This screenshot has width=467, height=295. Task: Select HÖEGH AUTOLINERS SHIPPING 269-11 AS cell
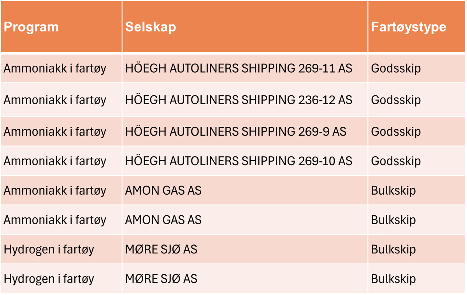point(238,69)
